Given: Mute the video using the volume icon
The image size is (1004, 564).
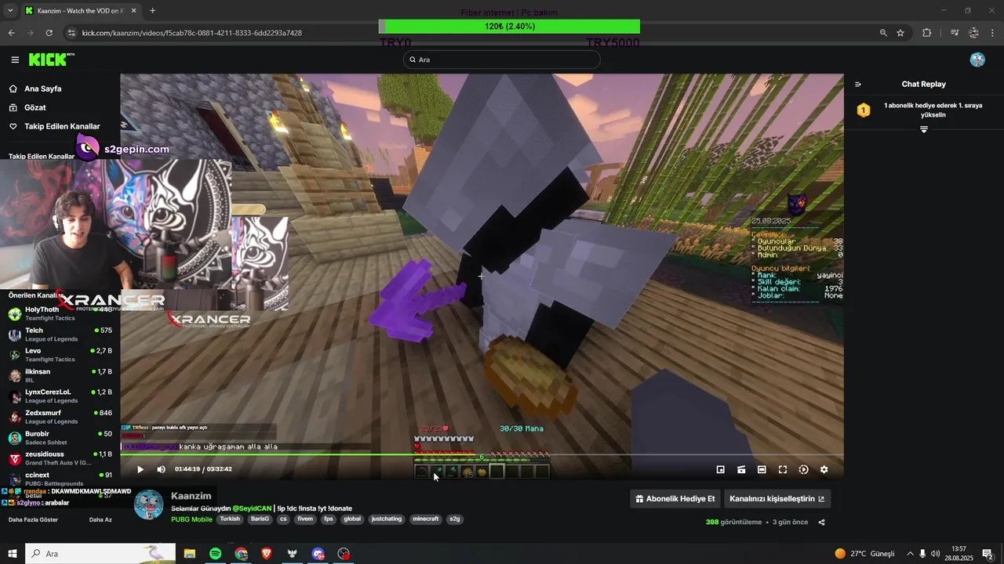Looking at the screenshot, I should (161, 469).
